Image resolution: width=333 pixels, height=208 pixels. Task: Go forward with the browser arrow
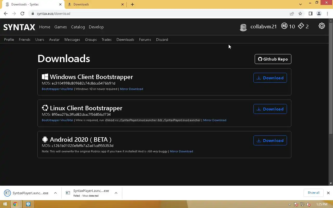point(14,14)
